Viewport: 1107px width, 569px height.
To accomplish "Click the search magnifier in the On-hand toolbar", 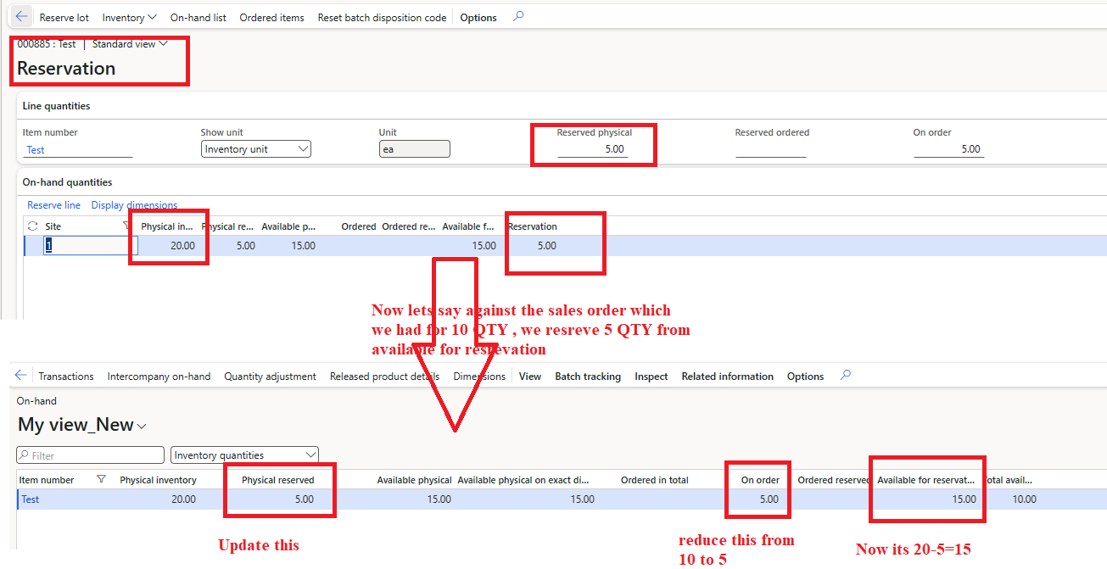I will point(845,376).
